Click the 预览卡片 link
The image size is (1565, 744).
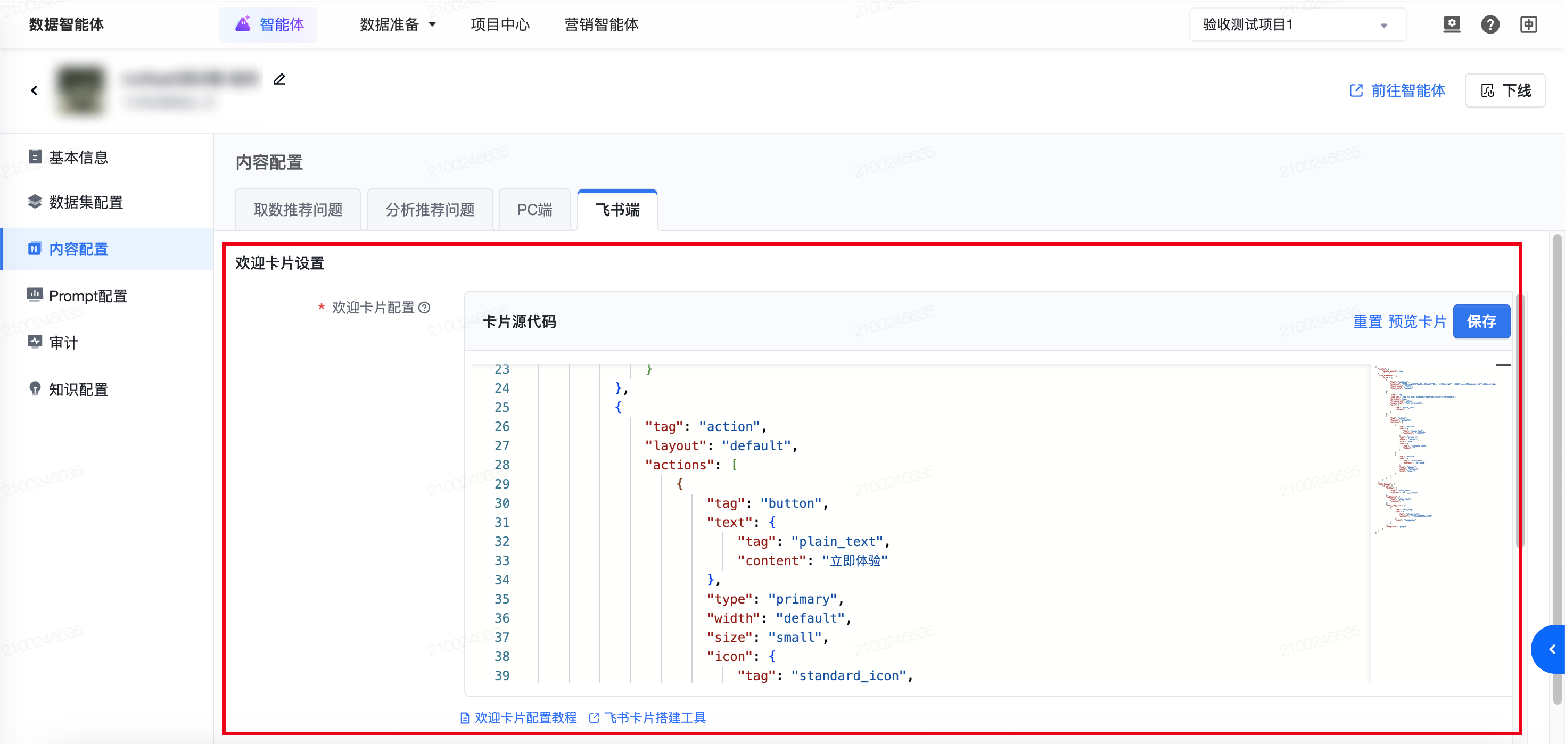[1417, 321]
